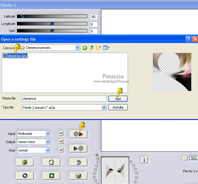The width and height of the screenshot is (198, 184).
Task: Go up one folder level icon
Action: [x=92, y=48]
